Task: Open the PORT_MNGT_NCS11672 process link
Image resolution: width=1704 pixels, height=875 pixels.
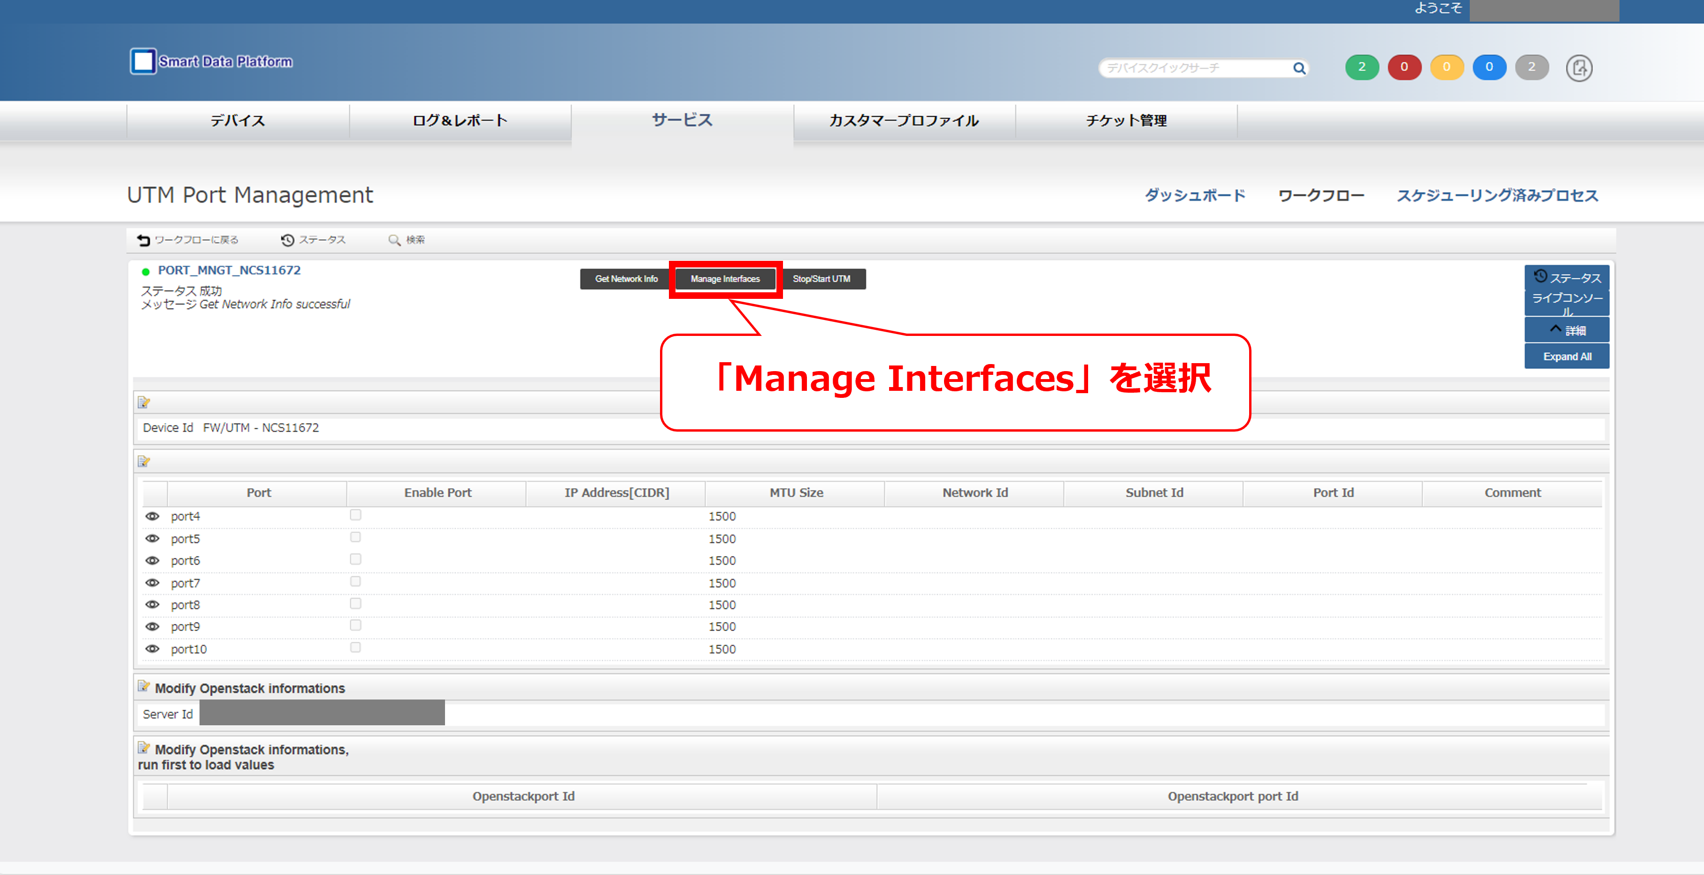Action: [x=229, y=270]
